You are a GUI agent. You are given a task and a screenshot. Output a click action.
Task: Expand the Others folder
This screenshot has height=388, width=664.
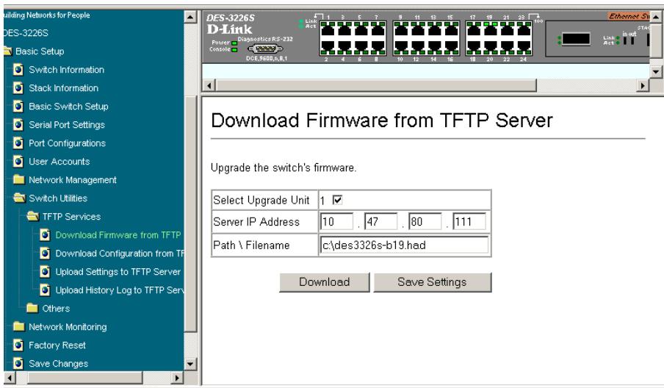pos(32,308)
